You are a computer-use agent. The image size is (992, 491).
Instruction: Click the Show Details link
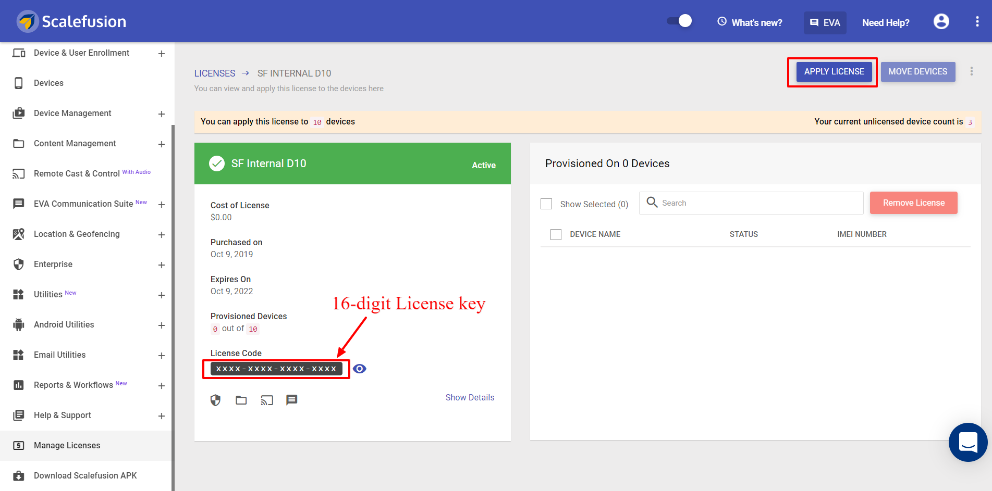point(470,397)
